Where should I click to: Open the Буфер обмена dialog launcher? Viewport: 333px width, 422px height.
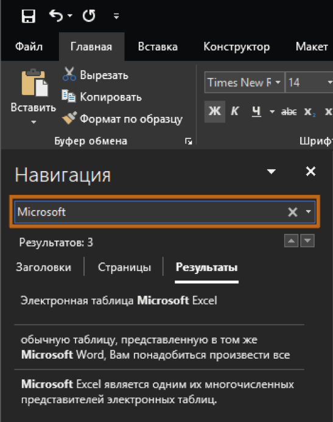(x=189, y=141)
